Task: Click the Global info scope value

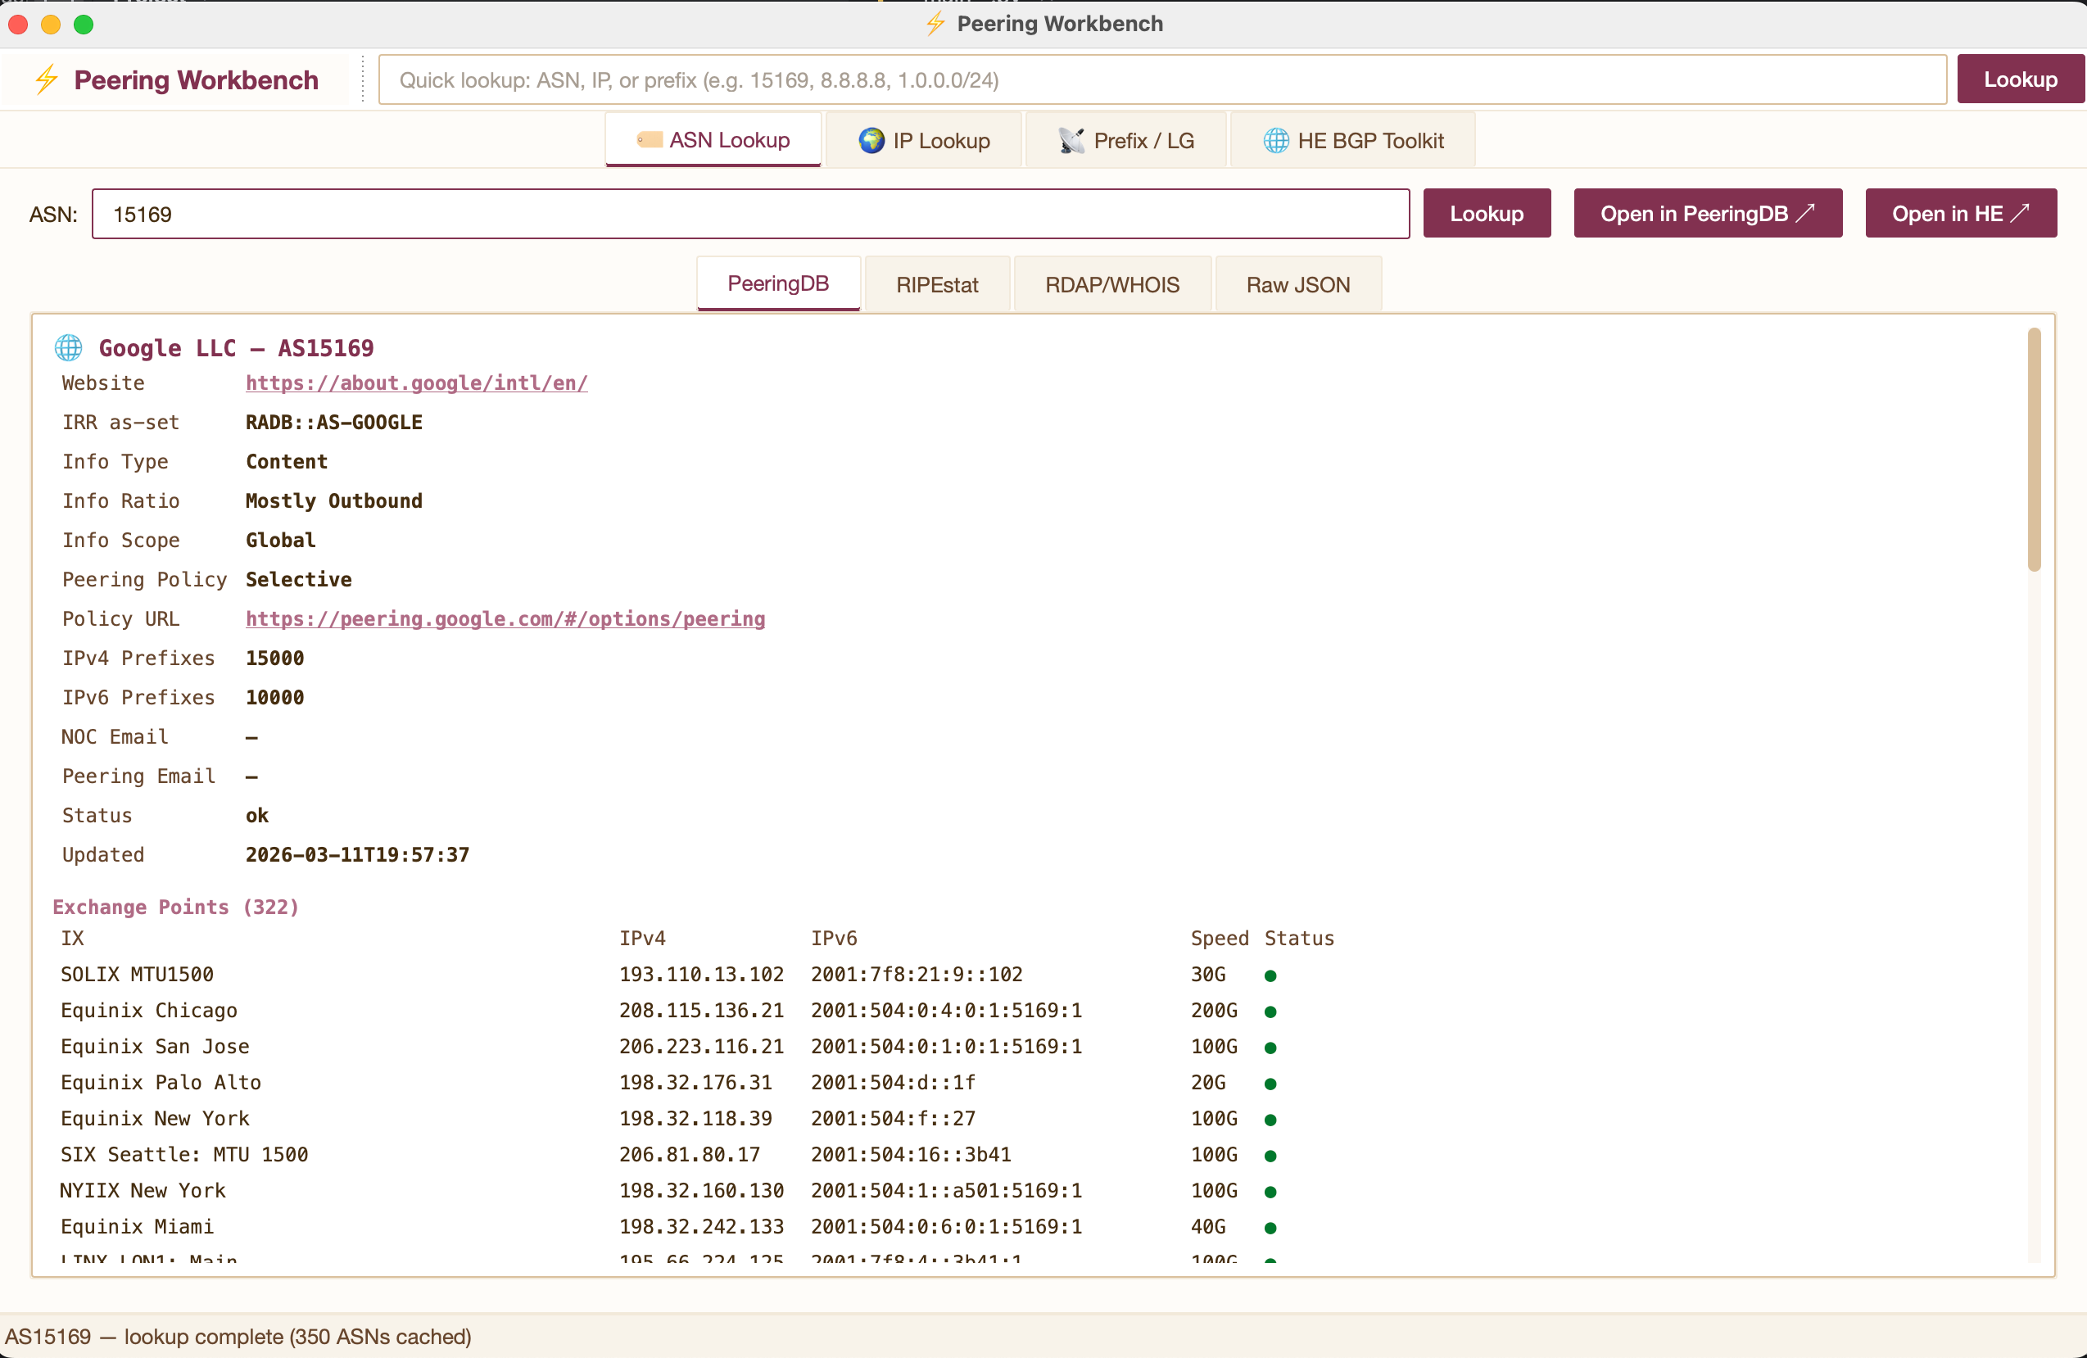Action: (281, 540)
